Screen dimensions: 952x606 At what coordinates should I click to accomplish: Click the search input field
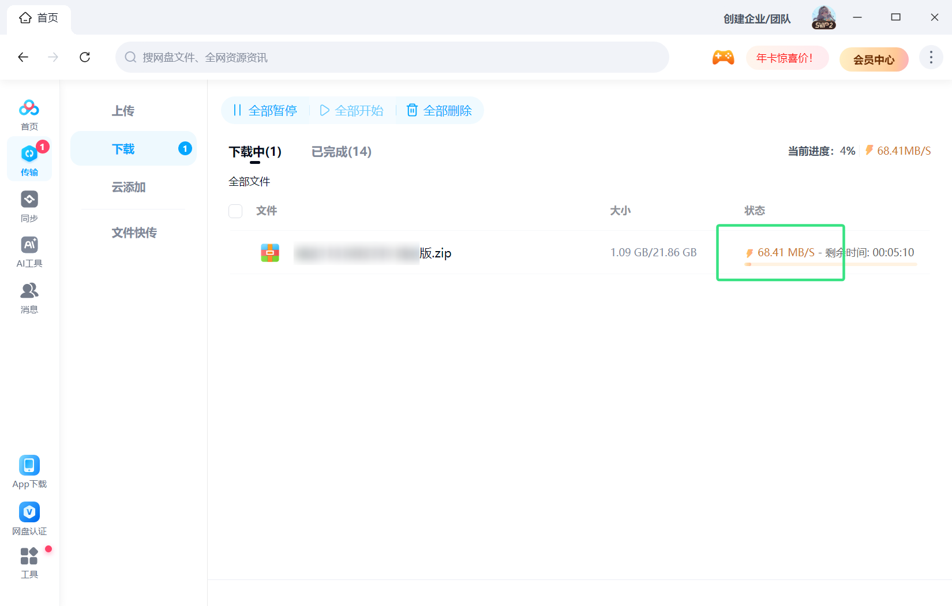[392, 57]
